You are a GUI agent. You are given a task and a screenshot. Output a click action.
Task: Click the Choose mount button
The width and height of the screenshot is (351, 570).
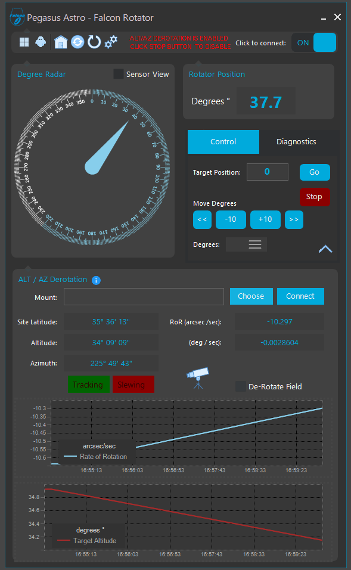click(x=251, y=296)
